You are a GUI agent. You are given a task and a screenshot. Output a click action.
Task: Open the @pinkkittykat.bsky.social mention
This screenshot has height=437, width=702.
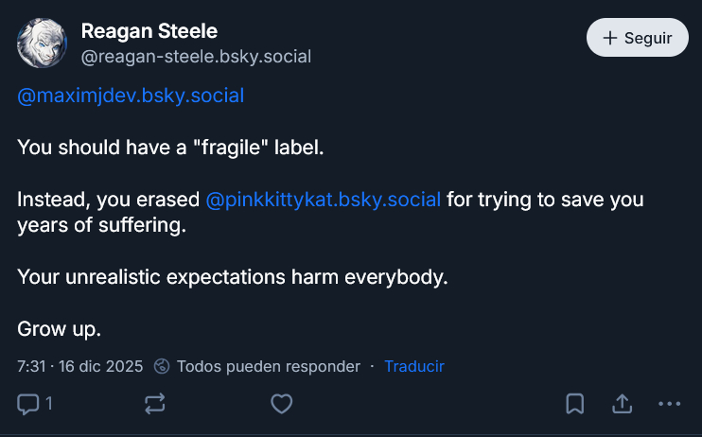(324, 200)
